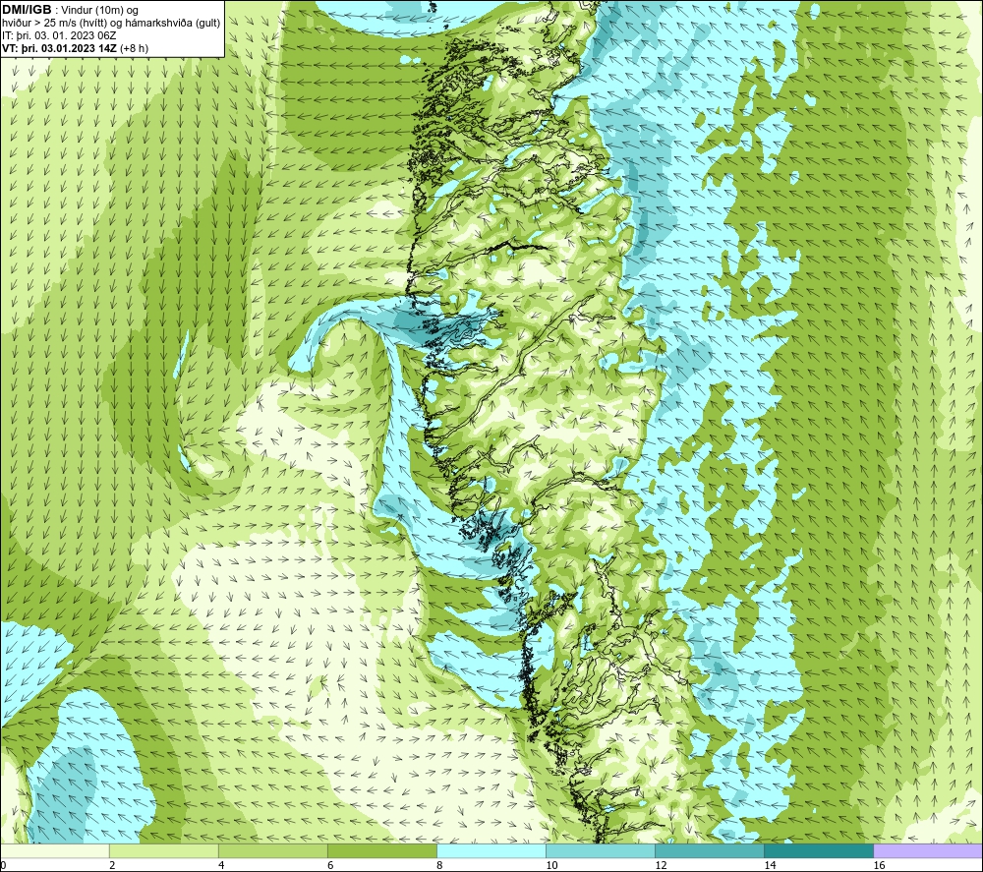Click the 'DMI/IGB' title text
983x872 pixels.
click(27, 10)
